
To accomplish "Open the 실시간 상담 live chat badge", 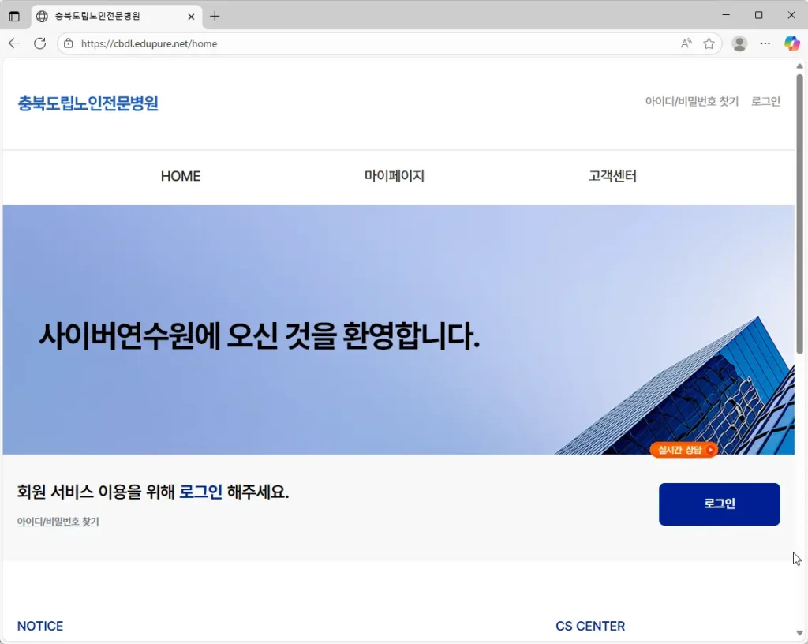I will (683, 449).
